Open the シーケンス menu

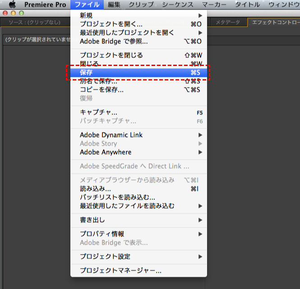pyautogui.click(x=178, y=5)
